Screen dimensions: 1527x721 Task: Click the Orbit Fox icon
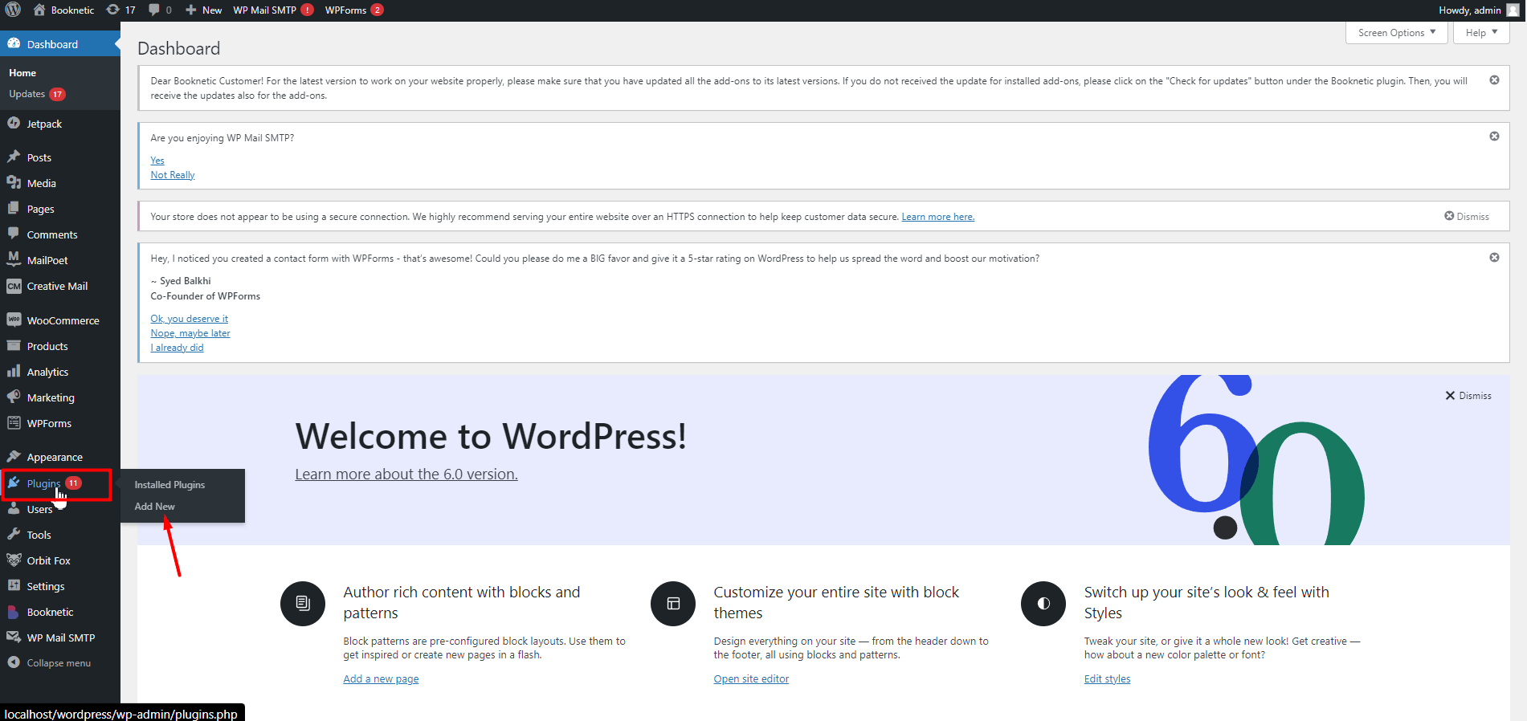coord(14,560)
